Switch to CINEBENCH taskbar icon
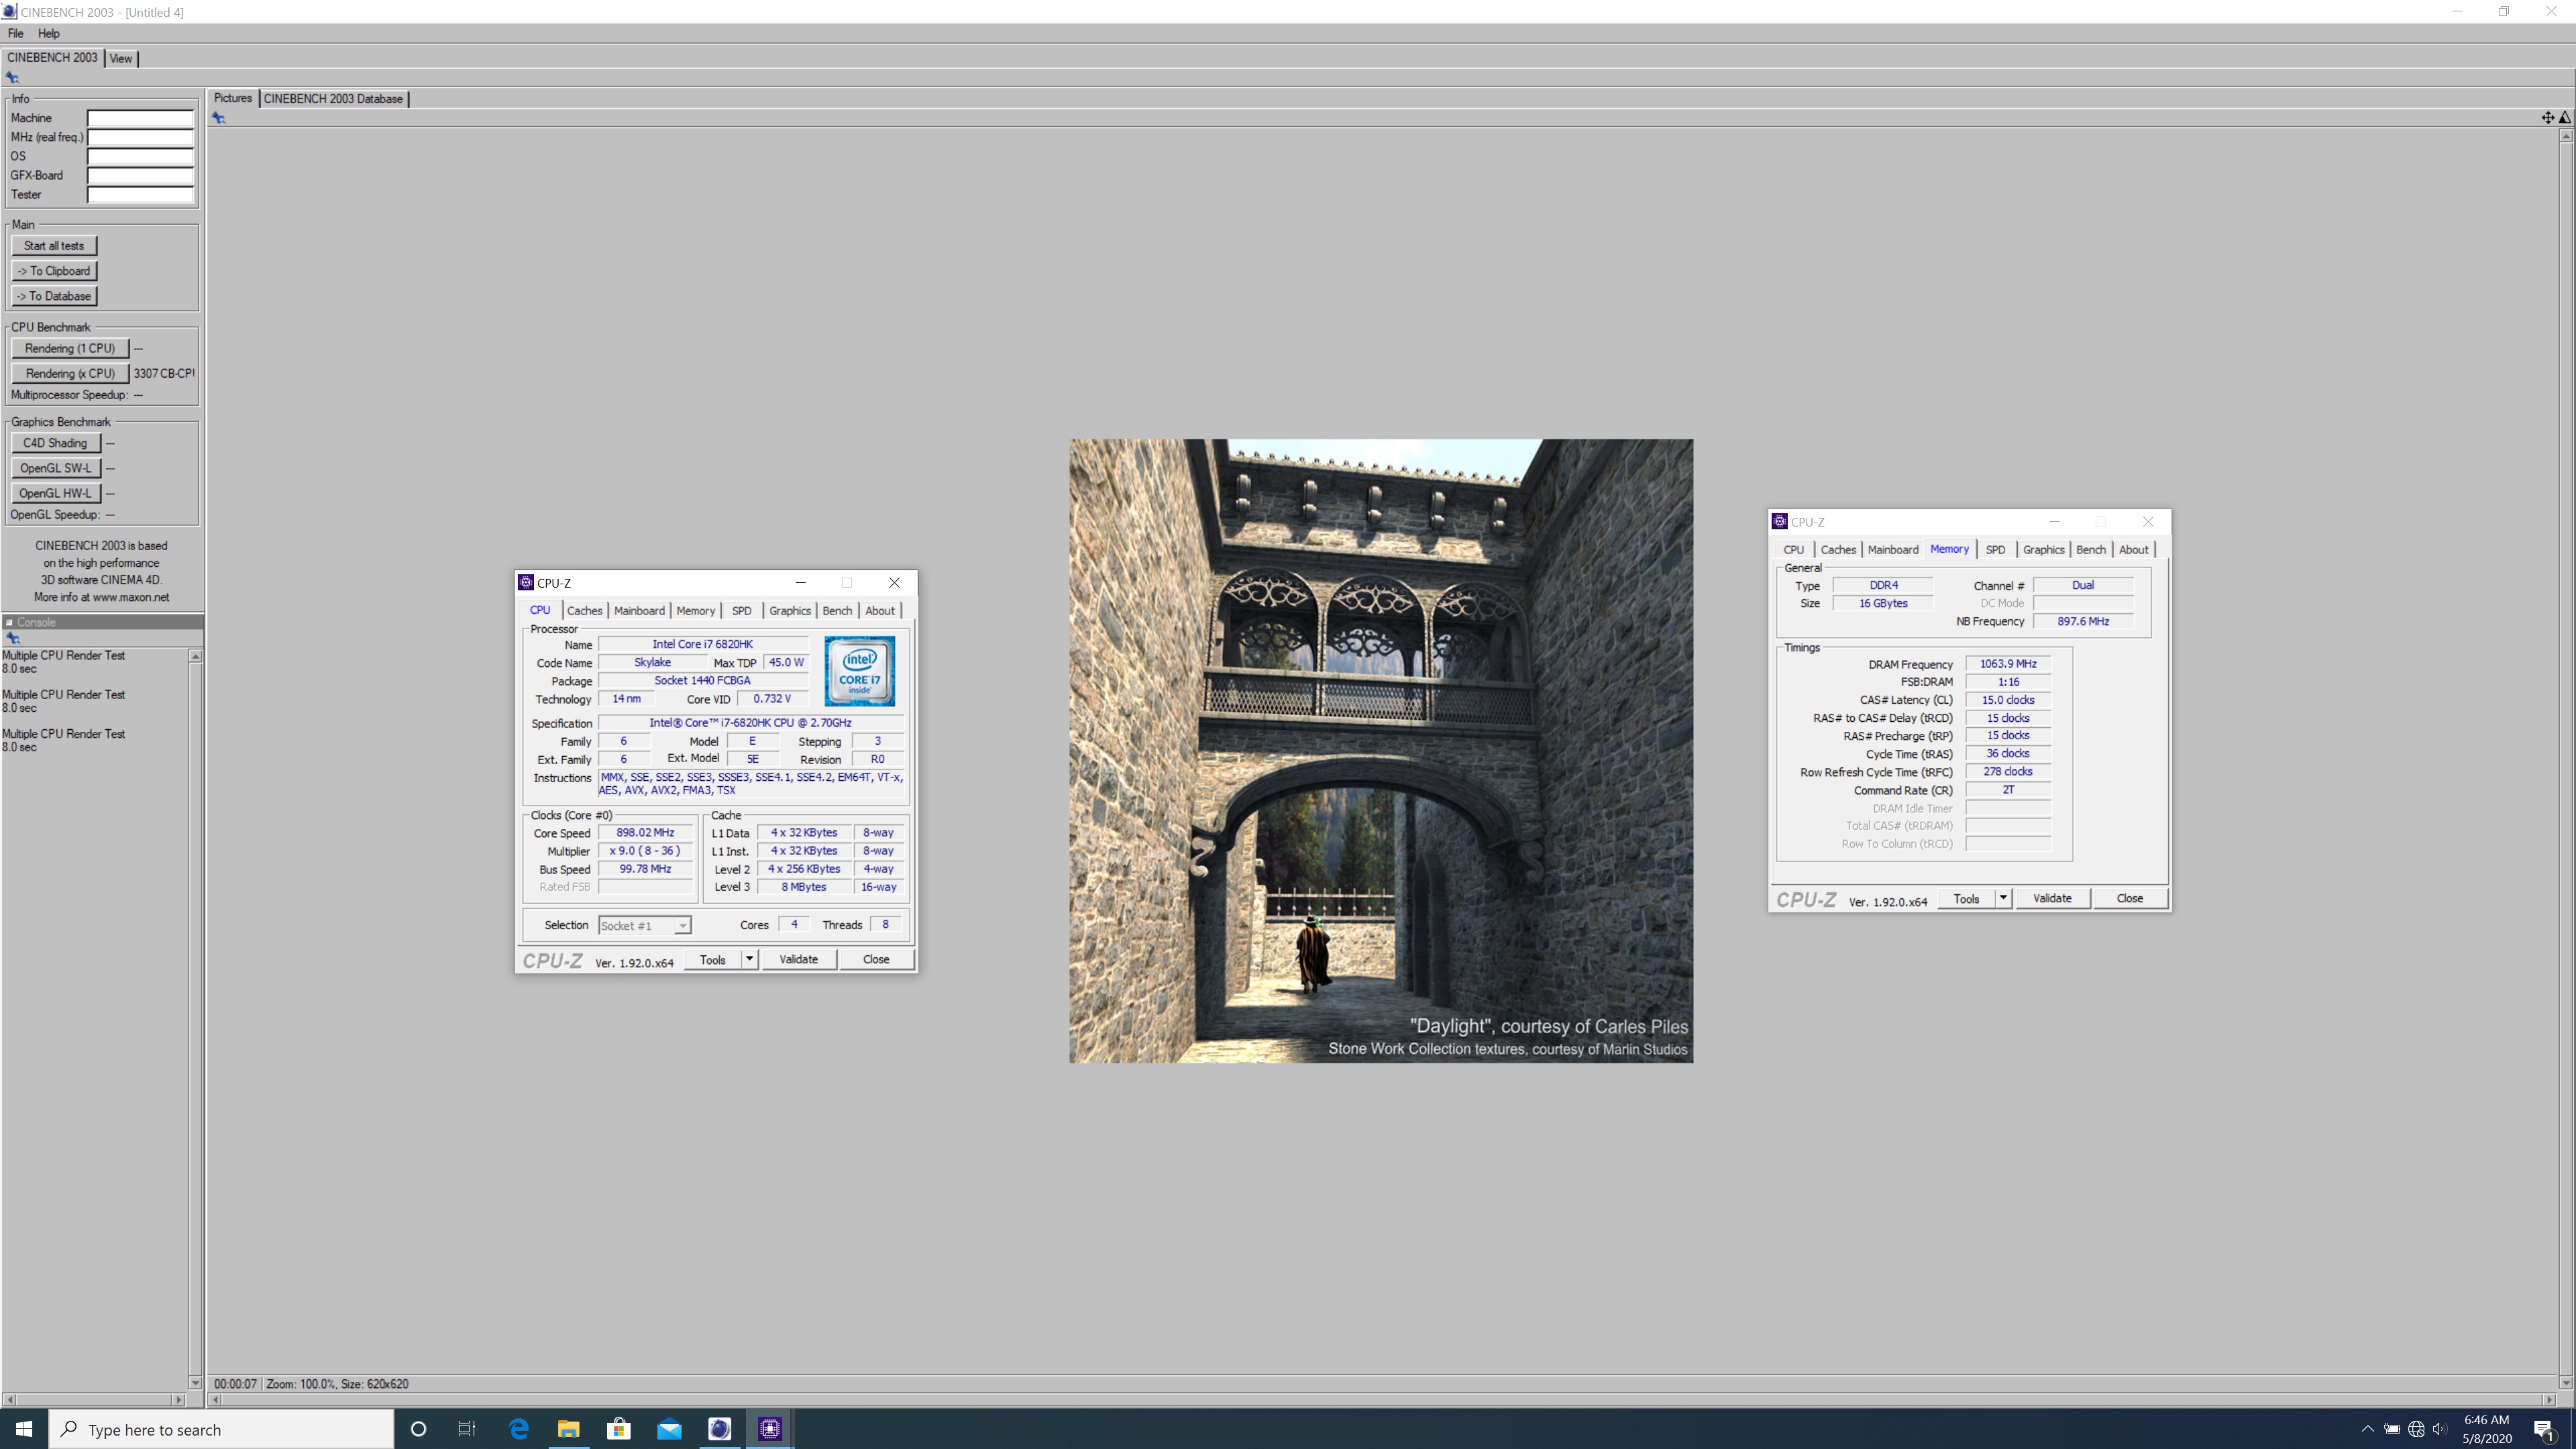Image resolution: width=2576 pixels, height=1449 pixels. tap(719, 1429)
